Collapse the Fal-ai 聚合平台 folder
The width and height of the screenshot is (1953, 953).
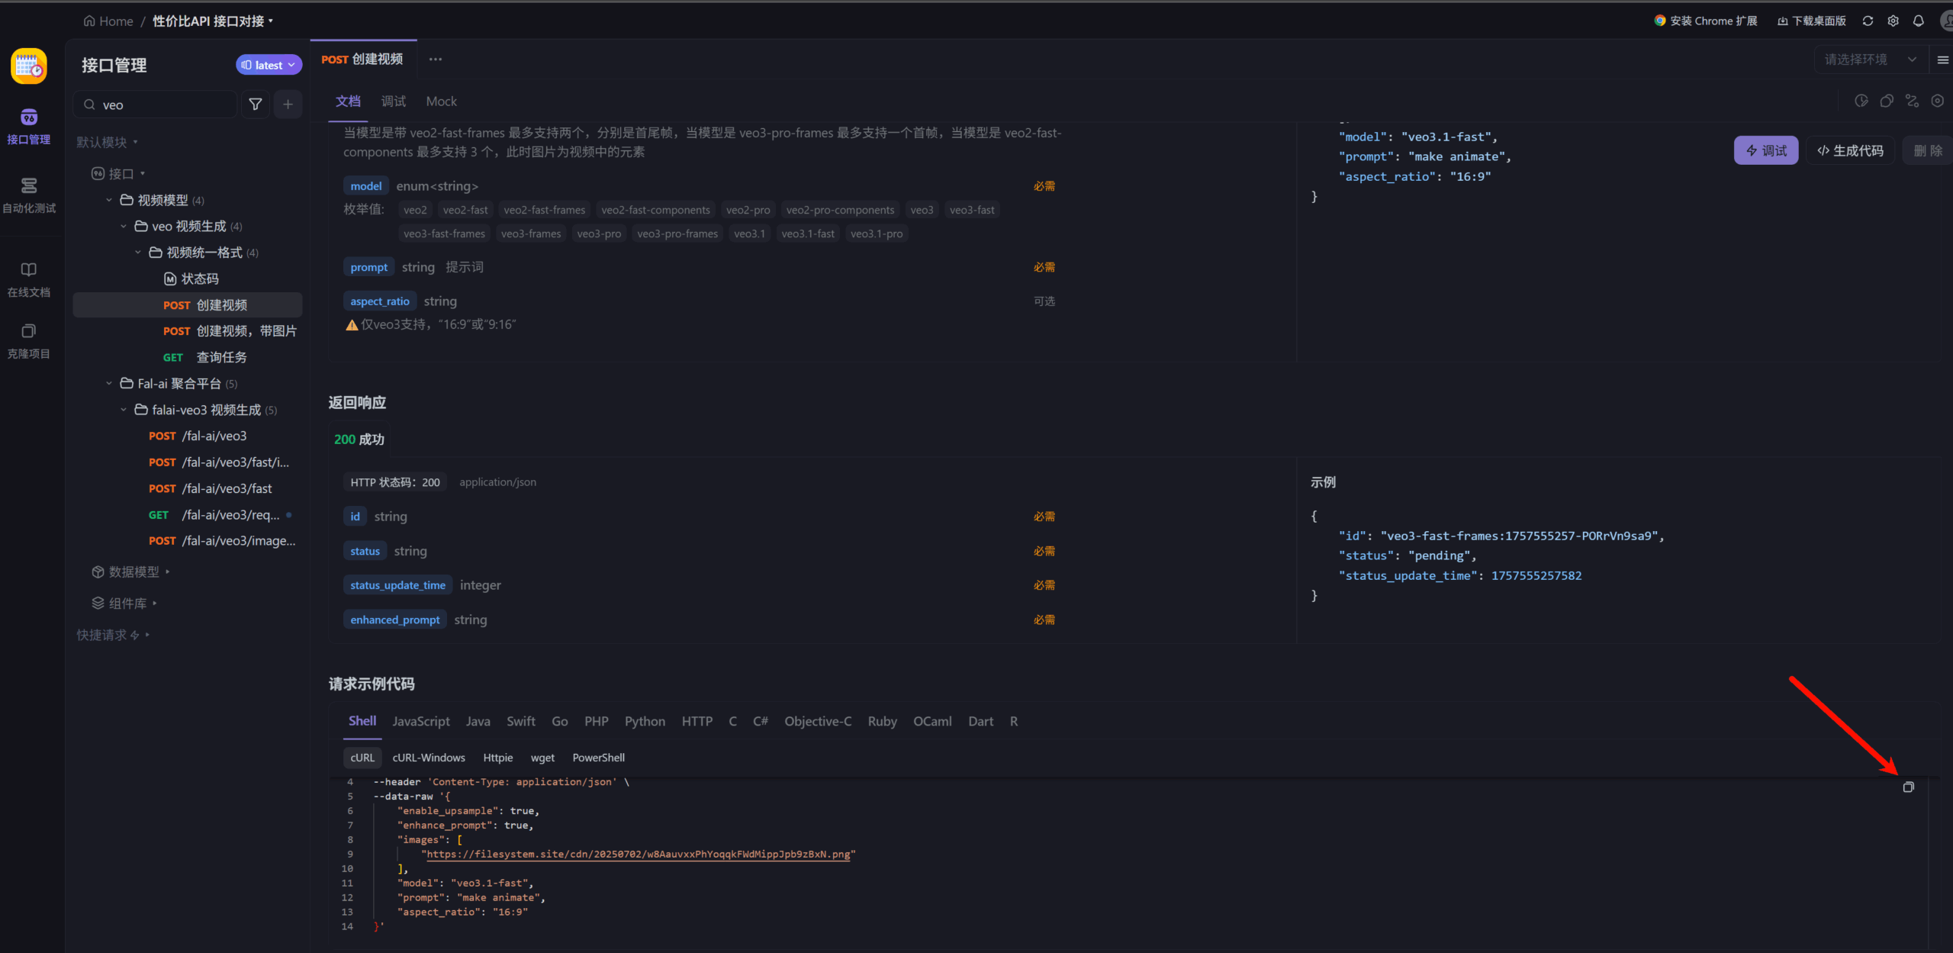click(x=109, y=384)
